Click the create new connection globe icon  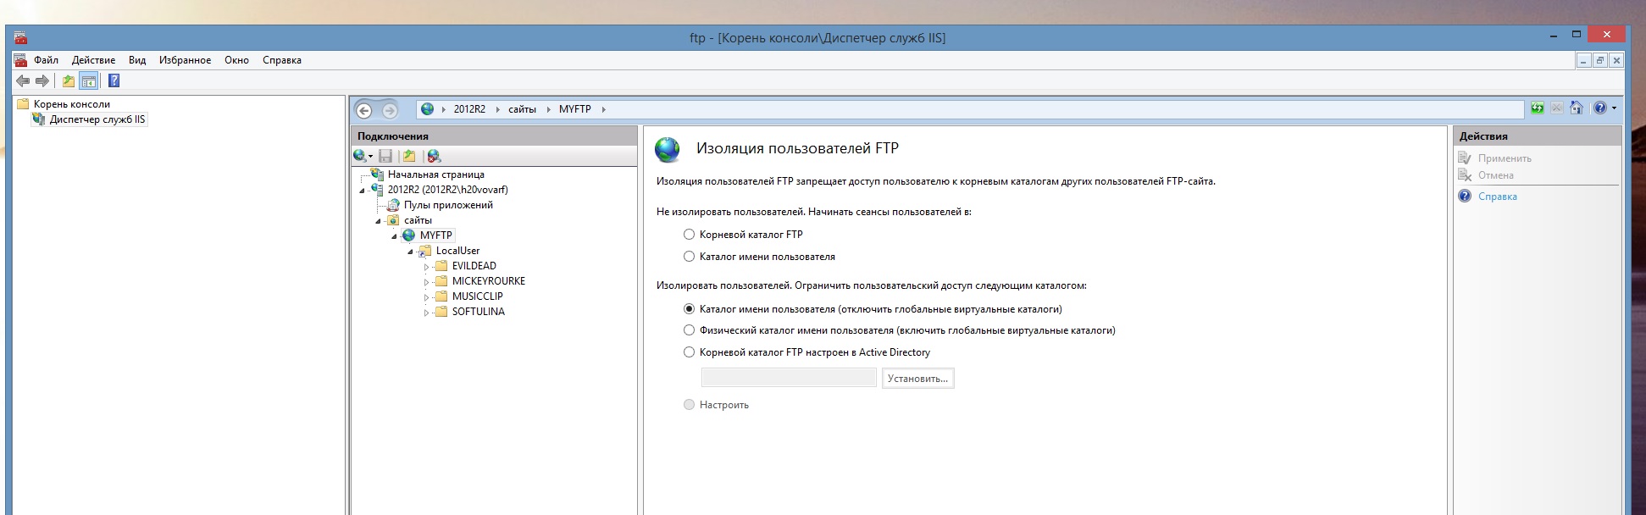point(360,156)
